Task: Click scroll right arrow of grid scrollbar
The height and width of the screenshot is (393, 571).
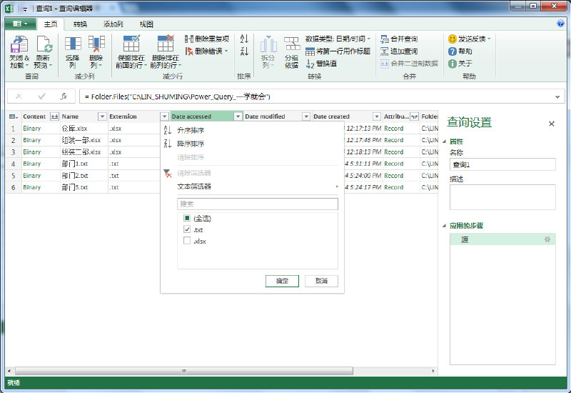Action: pos(433,371)
